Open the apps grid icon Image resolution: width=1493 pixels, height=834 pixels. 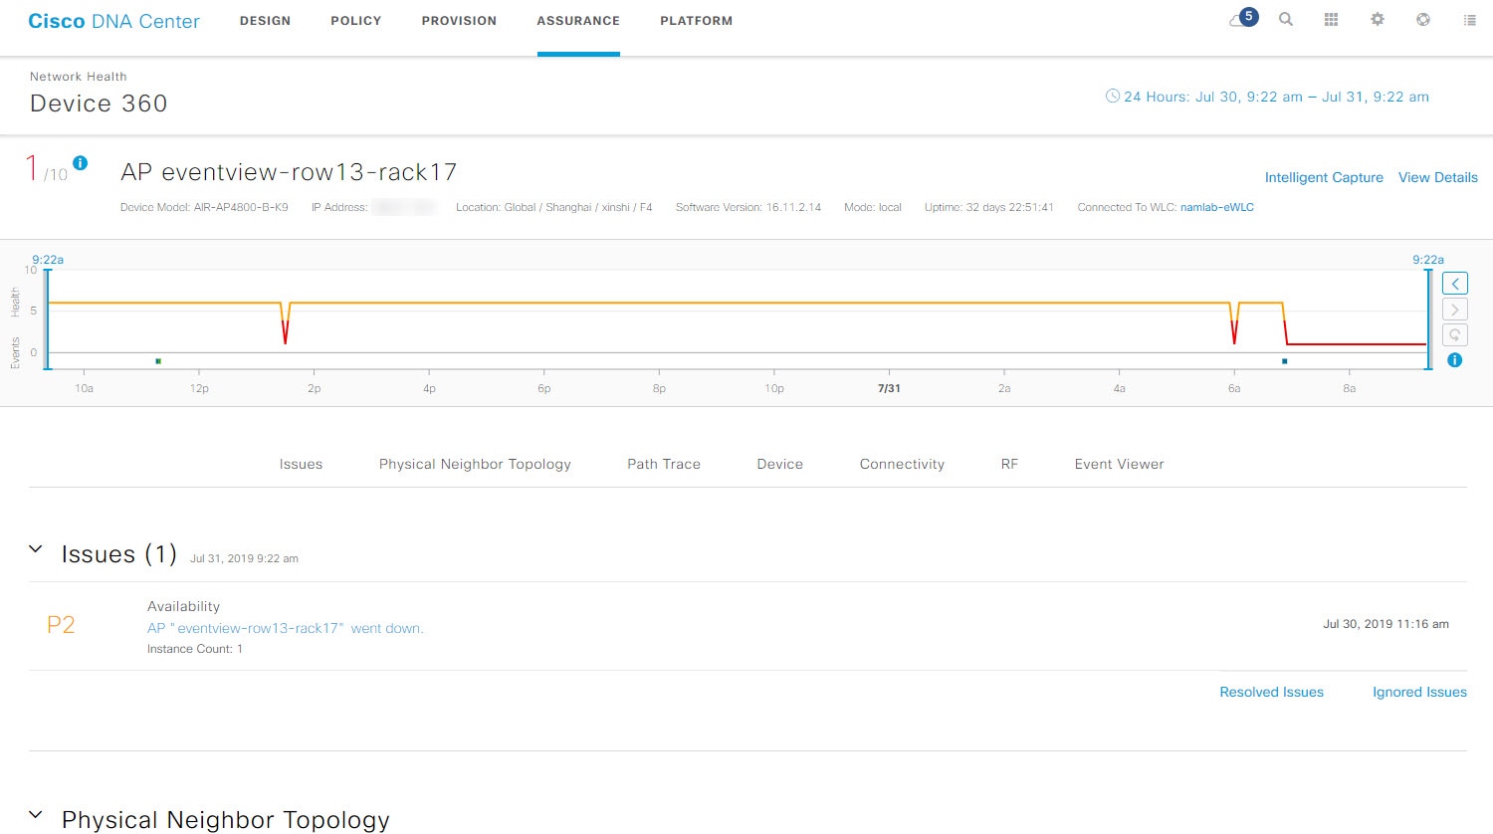pyautogui.click(x=1331, y=20)
